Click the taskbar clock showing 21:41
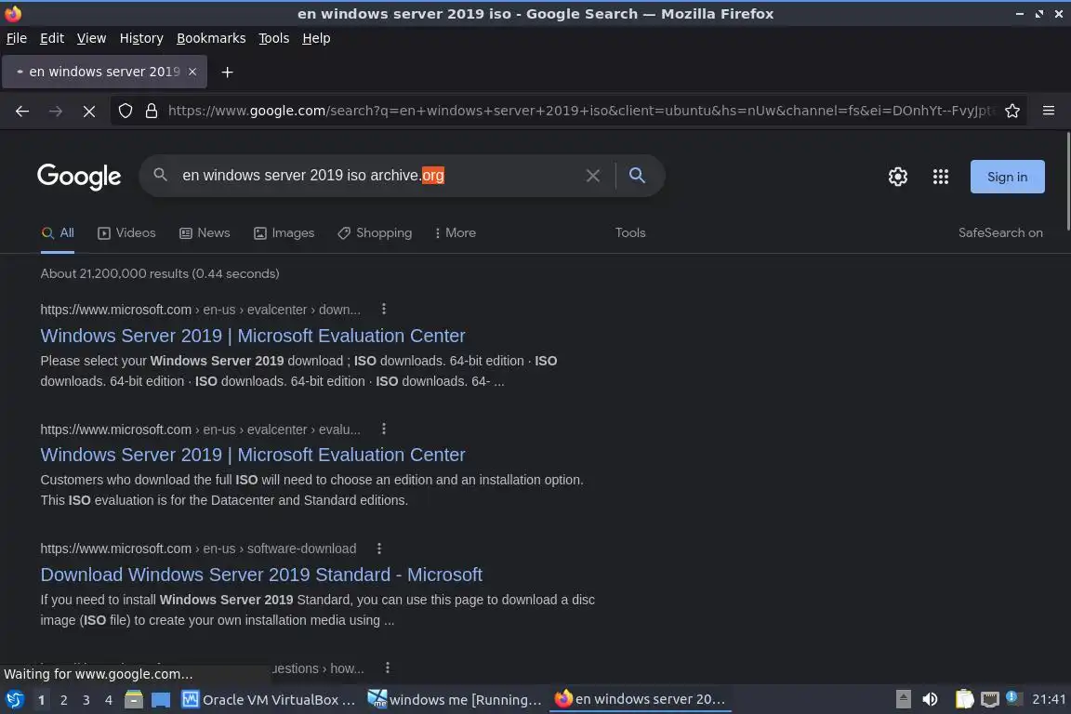 click(x=1049, y=699)
